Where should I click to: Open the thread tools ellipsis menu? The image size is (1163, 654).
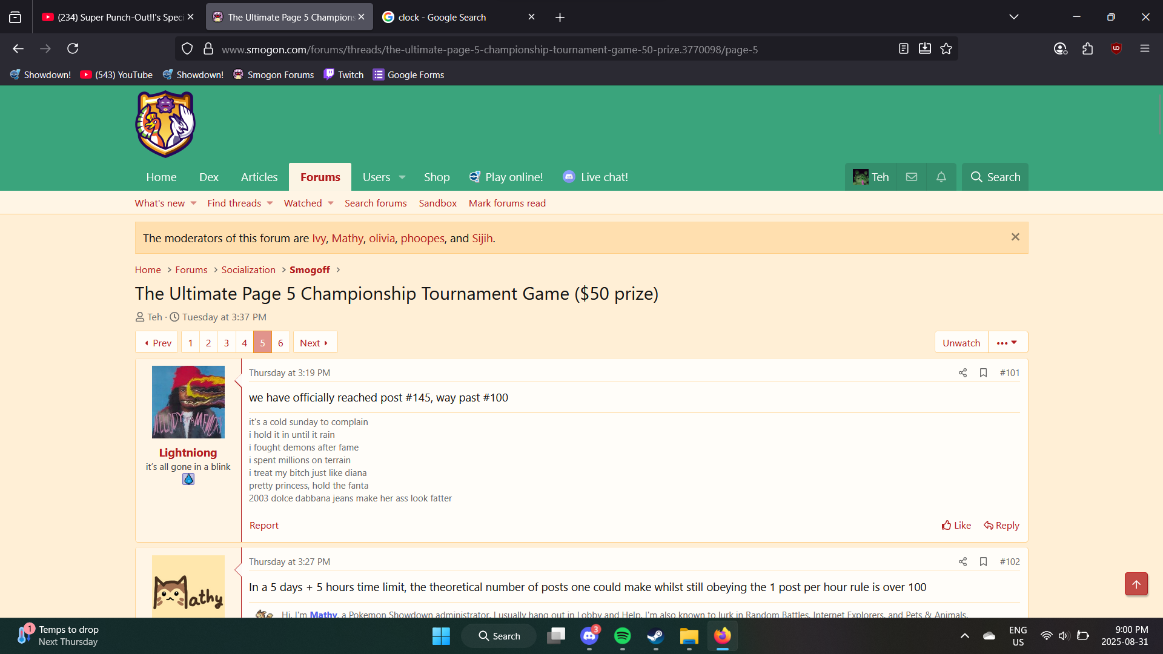(x=1007, y=343)
